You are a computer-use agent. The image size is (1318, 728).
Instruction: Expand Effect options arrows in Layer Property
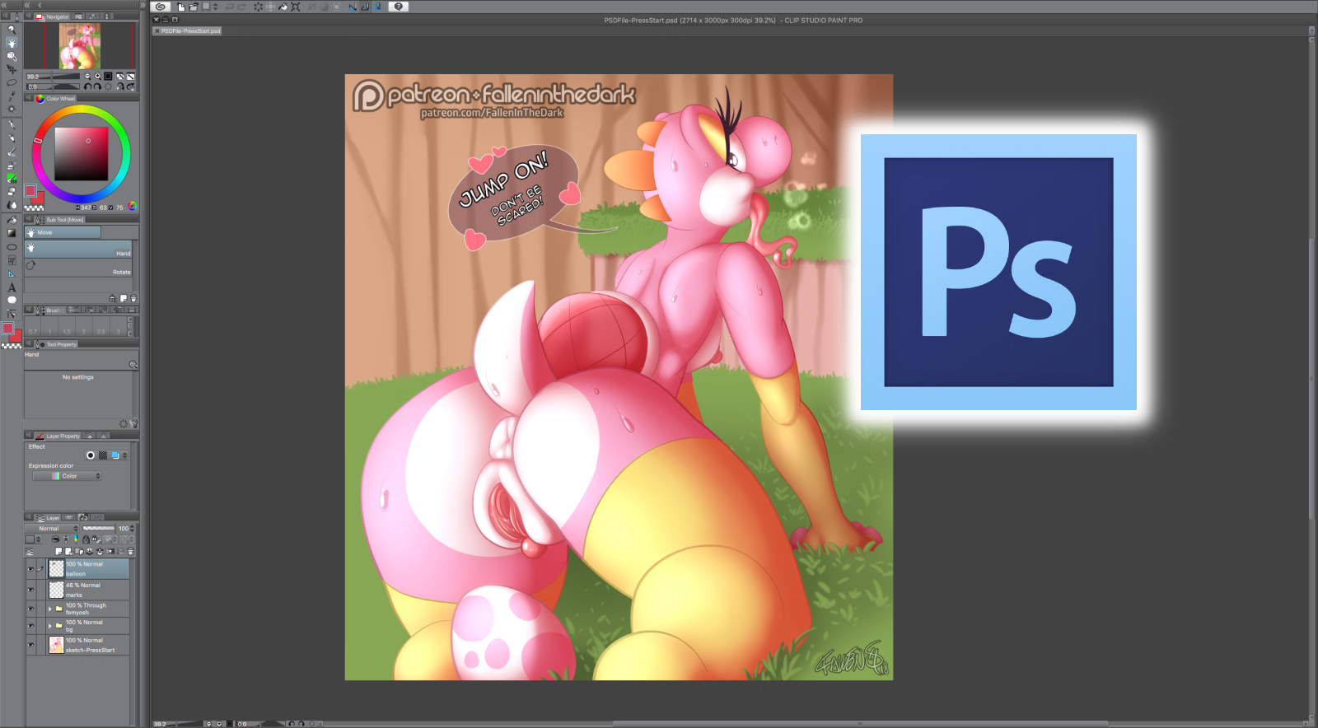point(125,455)
